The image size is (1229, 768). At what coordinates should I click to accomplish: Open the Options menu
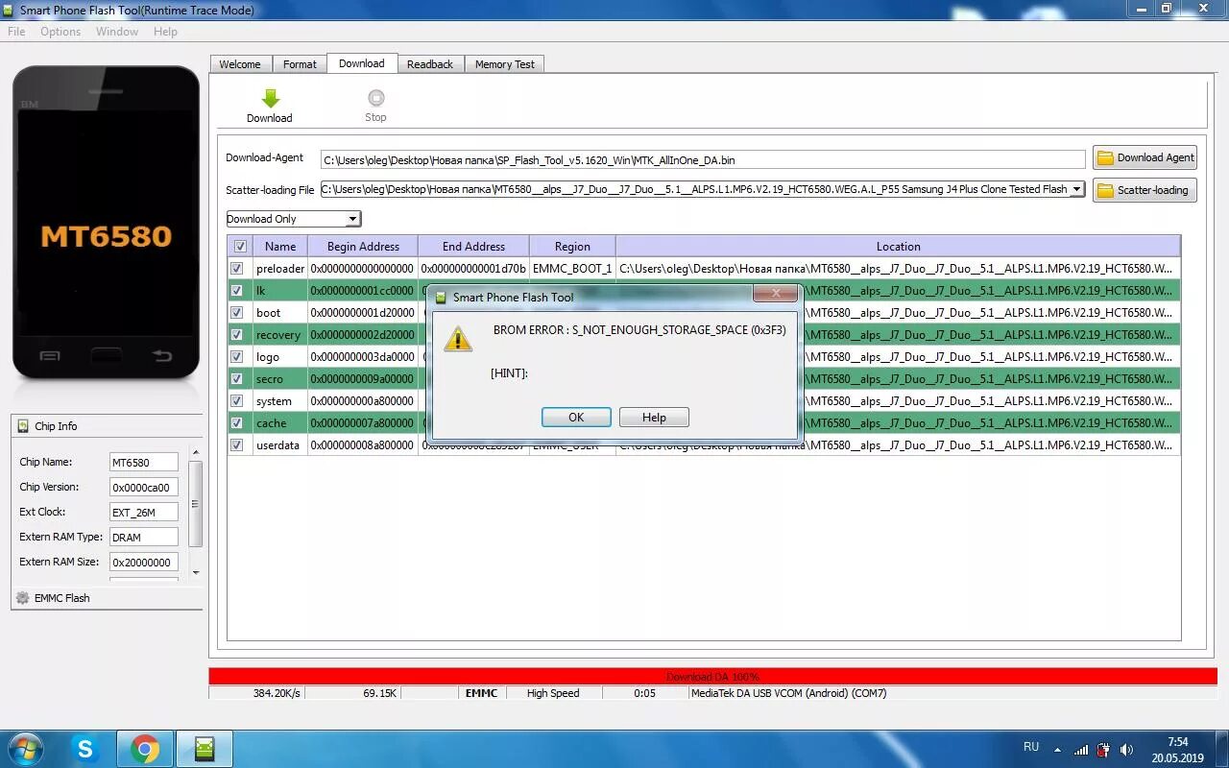point(60,32)
